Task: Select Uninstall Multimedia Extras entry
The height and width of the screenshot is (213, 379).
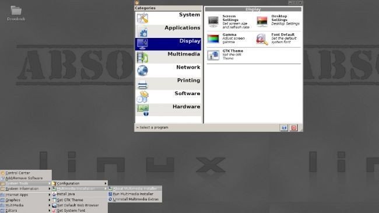Action: tap(135, 199)
